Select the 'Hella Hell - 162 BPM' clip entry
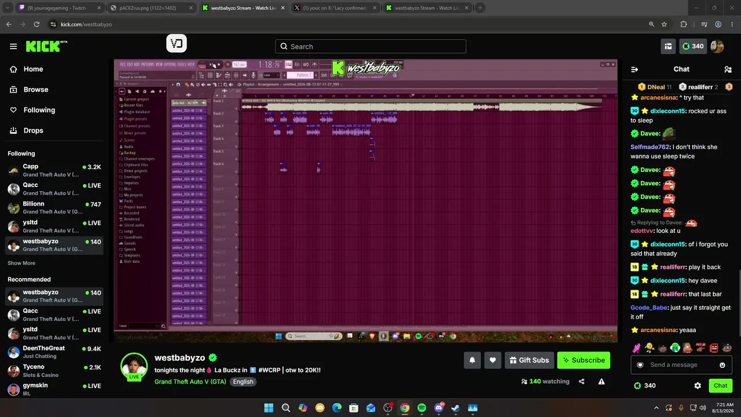This screenshot has width=741, height=417. 189,103
